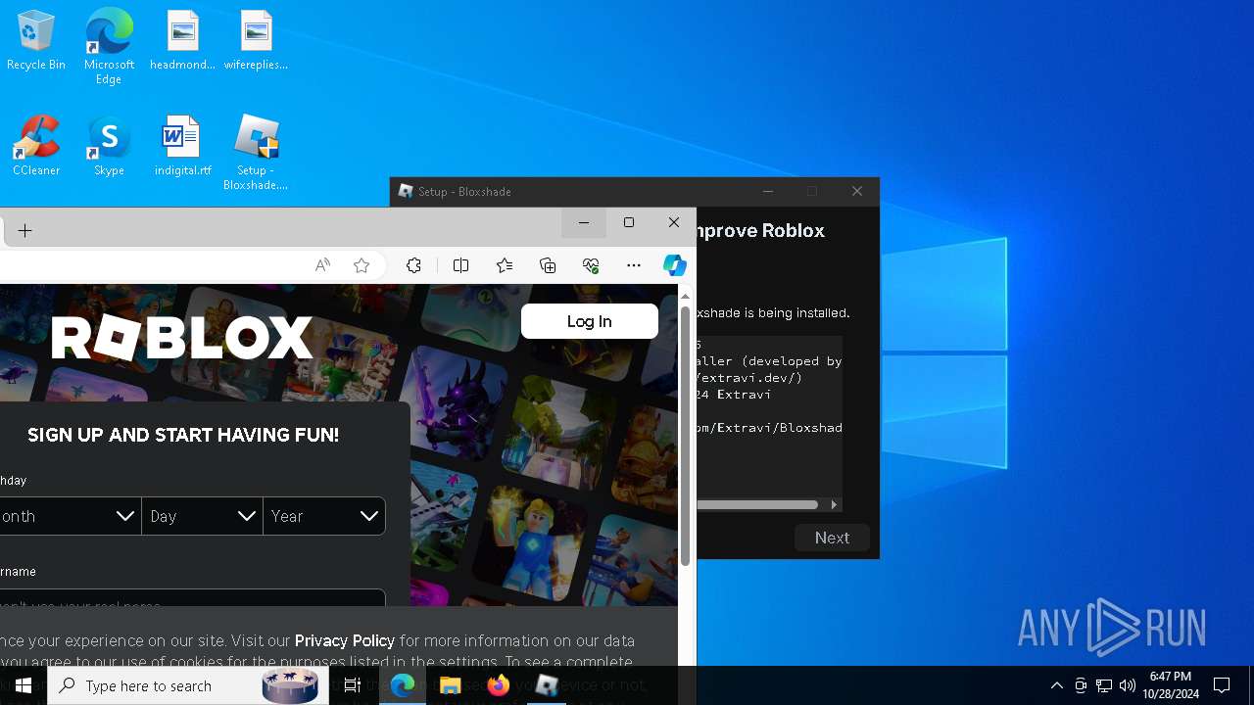
Task: Open Task View on the taskbar
Action: tap(353, 685)
